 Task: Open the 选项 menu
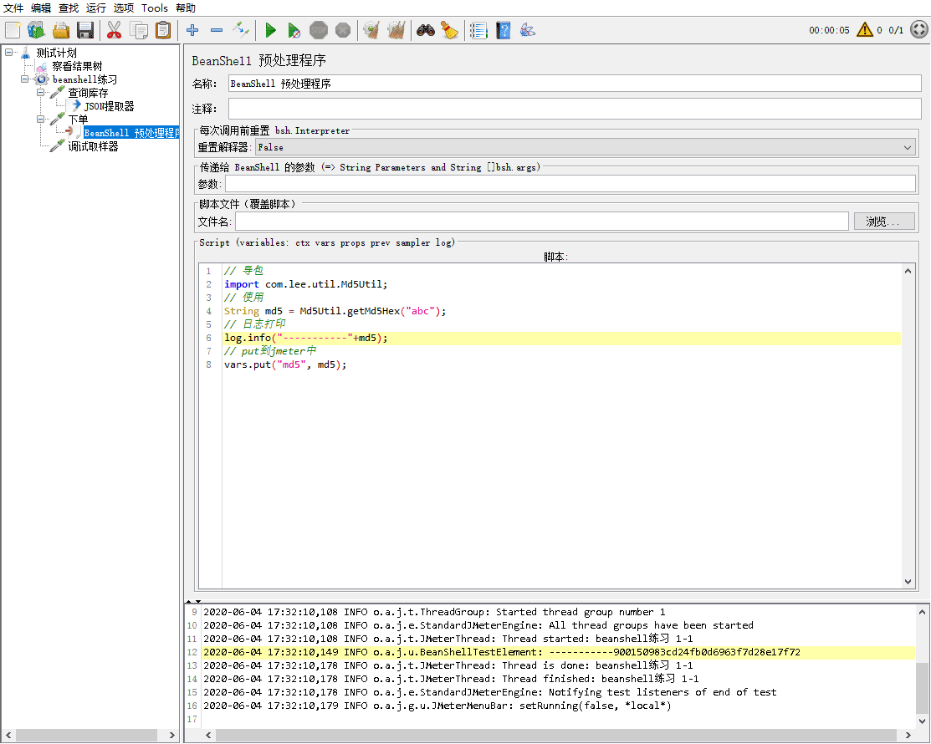[124, 8]
